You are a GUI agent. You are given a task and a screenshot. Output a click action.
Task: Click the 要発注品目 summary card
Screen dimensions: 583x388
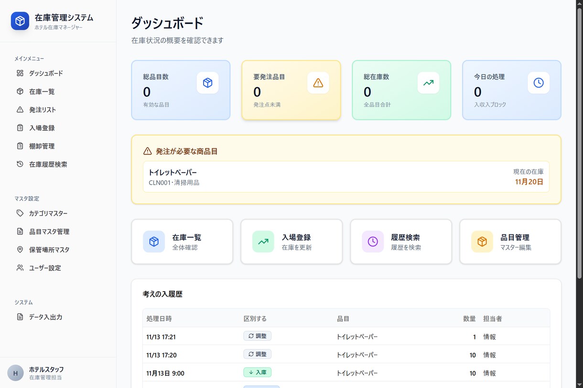tap(291, 90)
